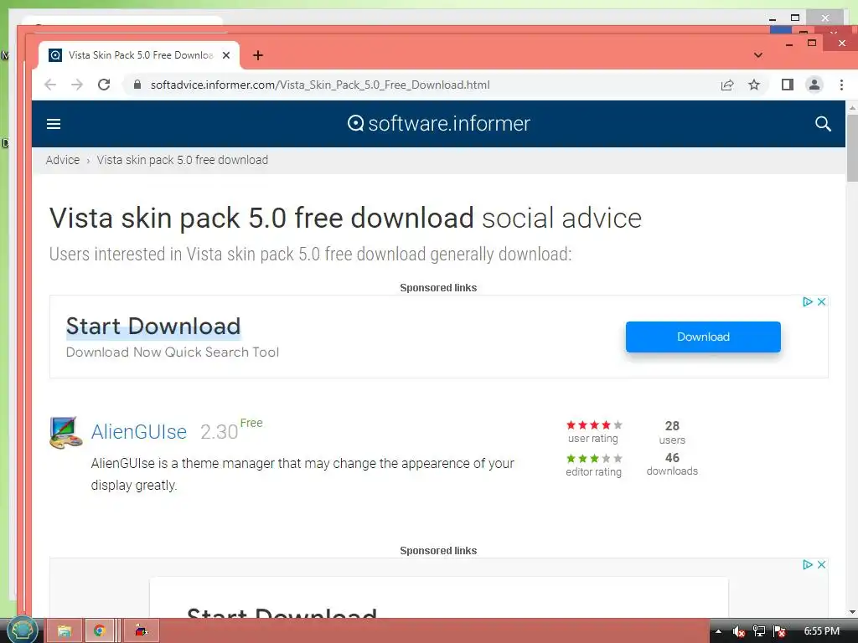Open a new browser tab
The height and width of the screenshot is (643, 858).
tap(258, 55)
